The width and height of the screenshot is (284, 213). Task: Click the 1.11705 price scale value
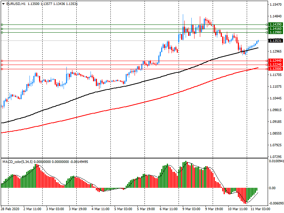coord(276,75)
